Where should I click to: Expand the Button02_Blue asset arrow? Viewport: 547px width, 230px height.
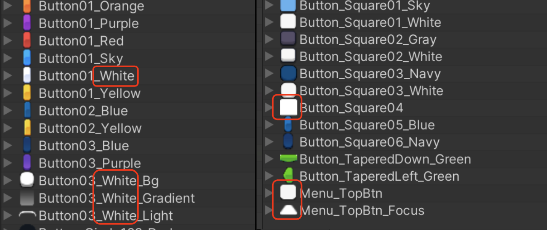pos(7,111)
